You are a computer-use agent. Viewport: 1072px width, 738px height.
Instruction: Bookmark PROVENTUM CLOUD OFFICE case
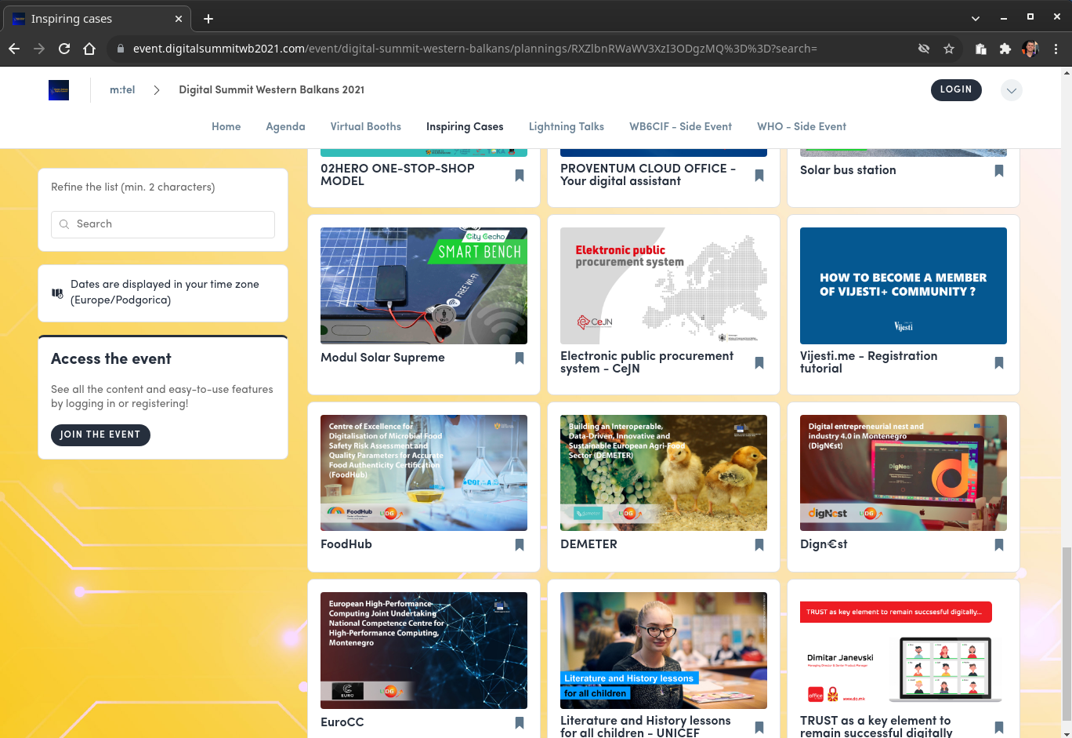759,176
